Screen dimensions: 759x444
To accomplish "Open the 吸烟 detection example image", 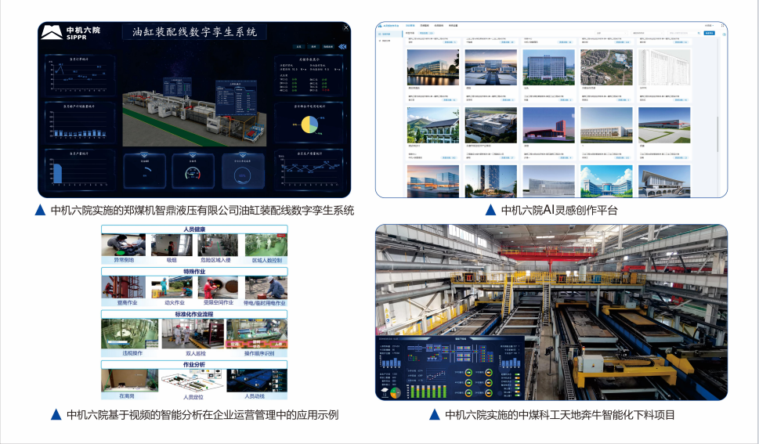I will pos(172,247).
